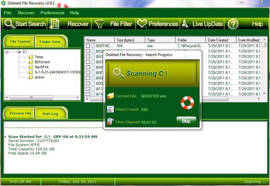Click the Start Search magnifier icon
270x186 pixels.
(10, 24)
